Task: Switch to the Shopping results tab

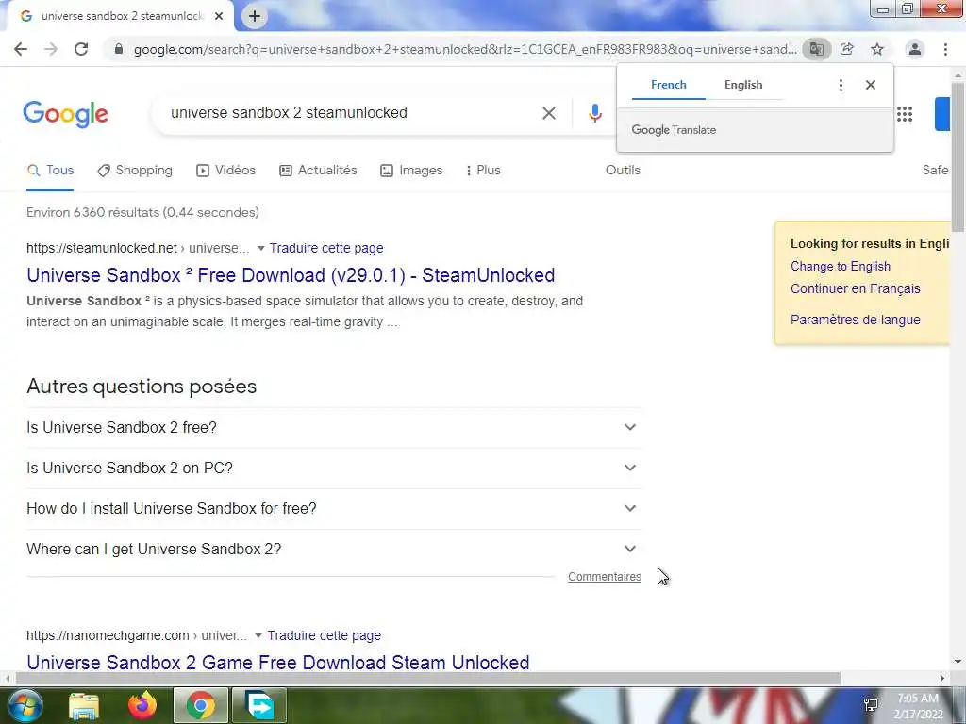Action: [135, 171]
